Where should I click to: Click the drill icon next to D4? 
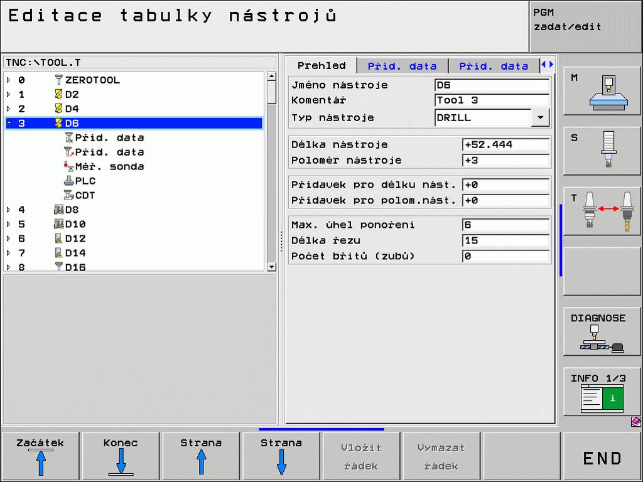(58, 109)
